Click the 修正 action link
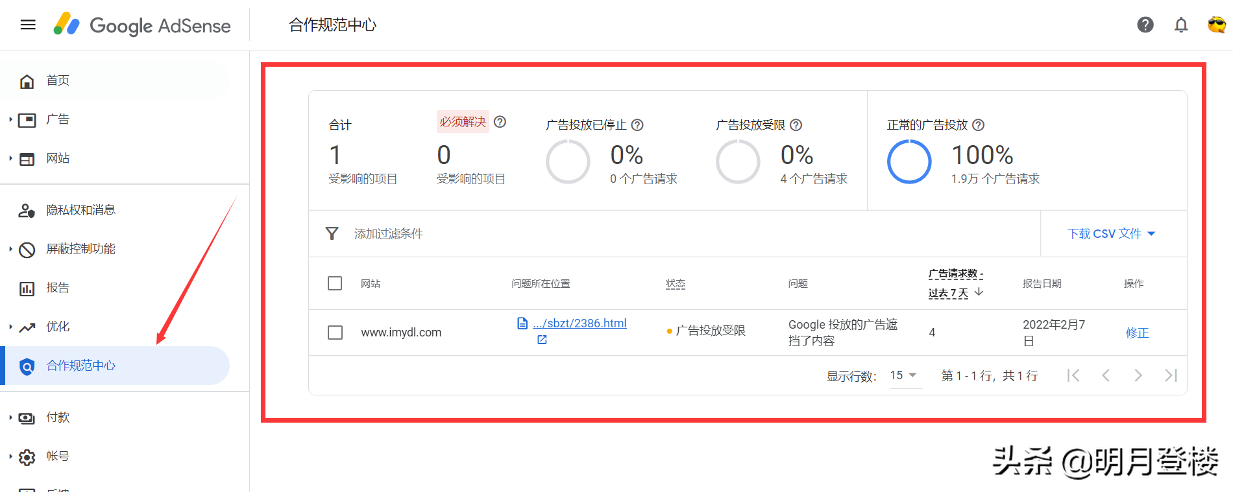This screenshot has width=1233, height=492. 1137,333
